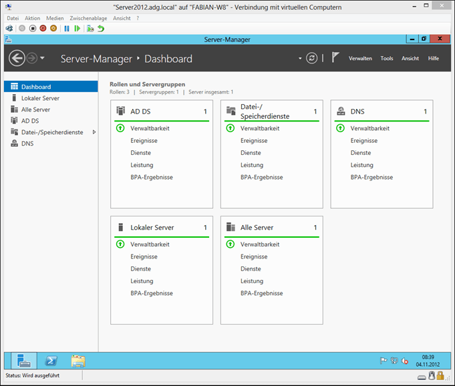Click Alle Server tile title

click(x=257, y=227)
